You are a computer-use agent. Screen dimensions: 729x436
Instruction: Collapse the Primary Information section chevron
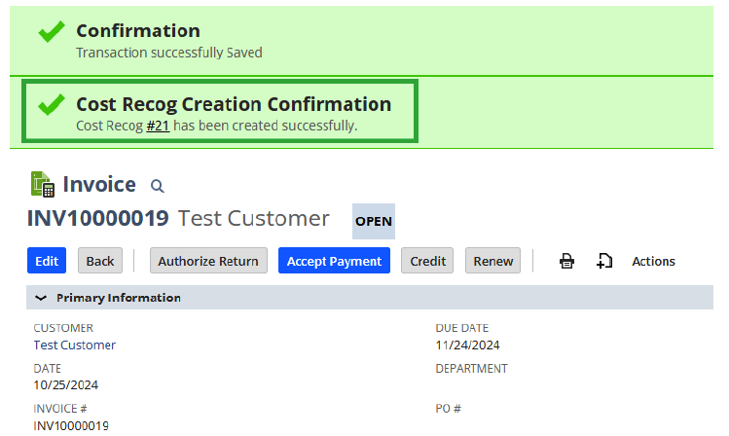[x=41, y=298]
